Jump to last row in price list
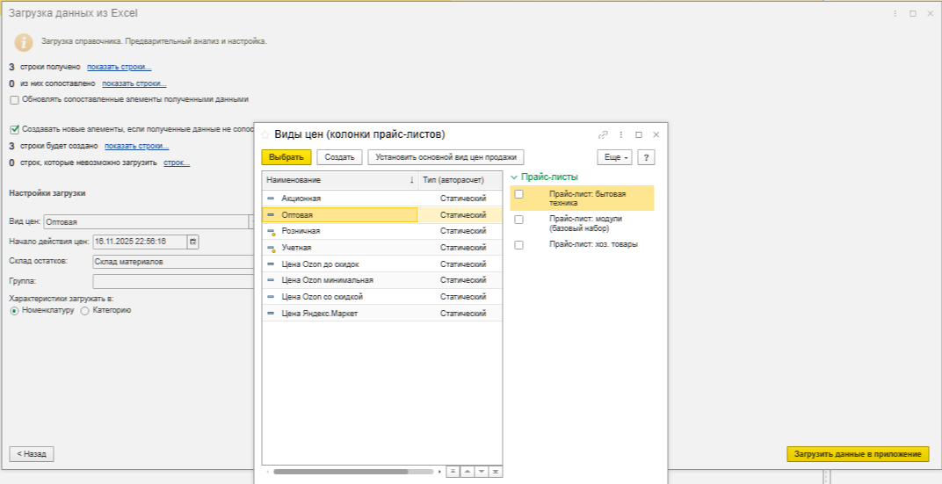The height and width of the screenshot is (484, 942). pos(496,472)
